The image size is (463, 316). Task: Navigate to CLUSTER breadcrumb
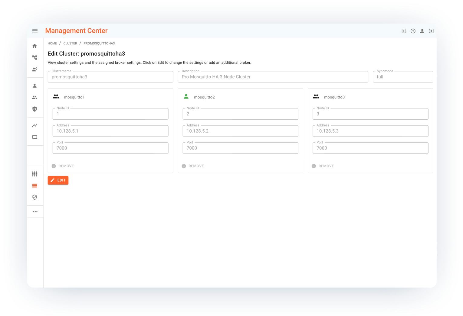tap(70, 43)
